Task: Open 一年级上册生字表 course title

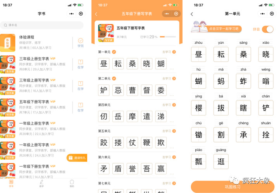Action: pyautogui.click(x=34, y=123)
